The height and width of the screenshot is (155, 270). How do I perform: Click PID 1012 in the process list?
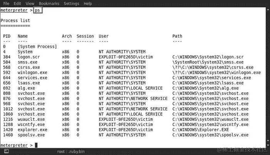tap(8, 109)
